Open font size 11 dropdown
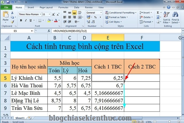The width and height of the screenshot is (184, 123). (x=49, y=14)
